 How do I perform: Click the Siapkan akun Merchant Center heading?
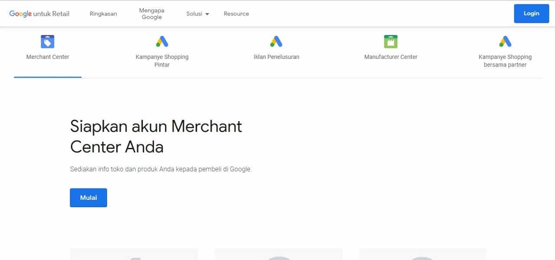point(156,137)
